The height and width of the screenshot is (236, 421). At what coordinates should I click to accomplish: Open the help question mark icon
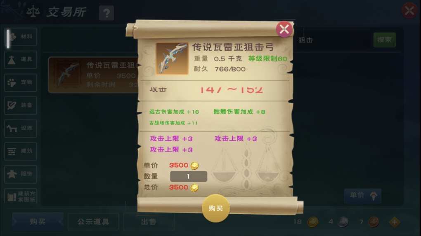coord(106,13)
